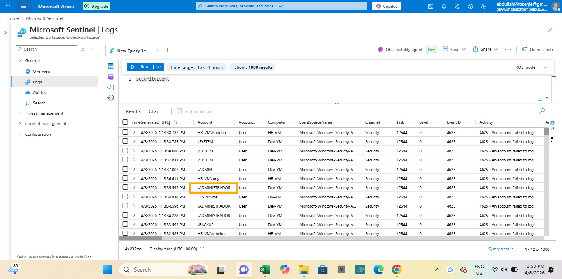Open the Azure portal hamburger menu

coord(23,6)
